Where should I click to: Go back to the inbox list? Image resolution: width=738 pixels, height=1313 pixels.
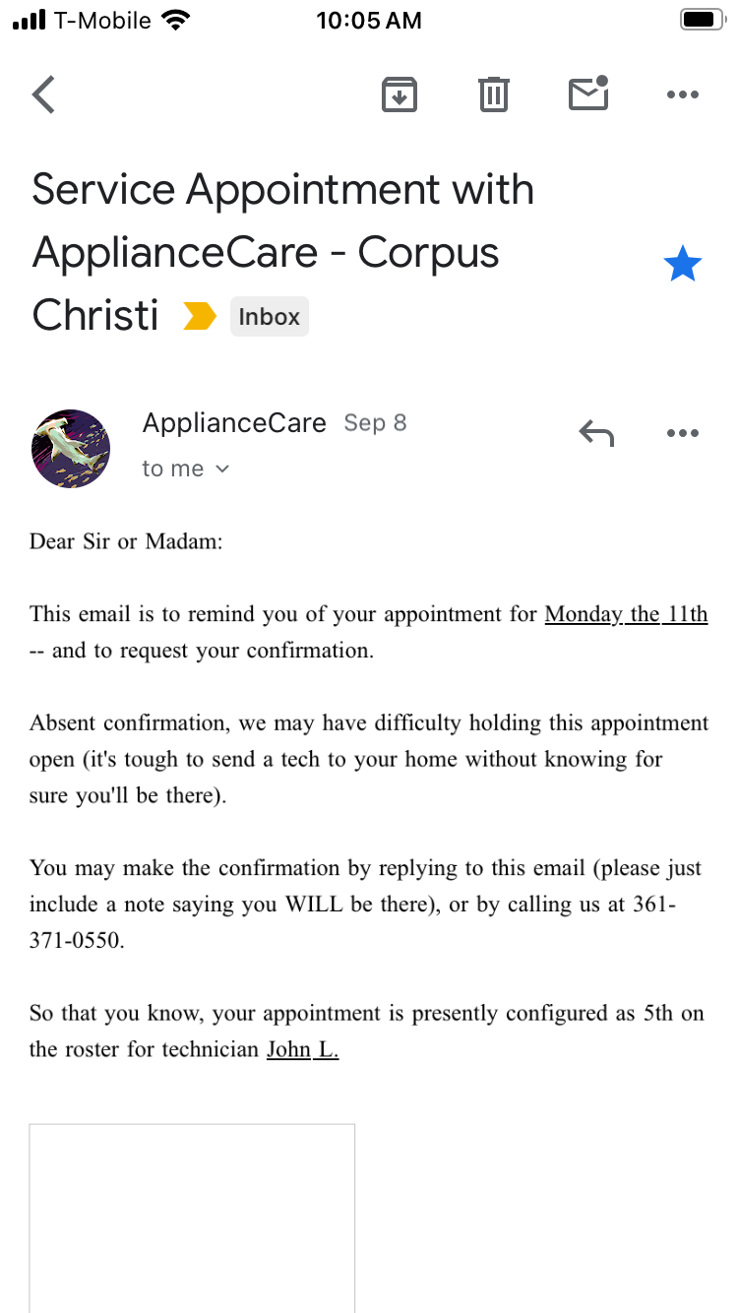pyautogui.click(x=43, y=94)
